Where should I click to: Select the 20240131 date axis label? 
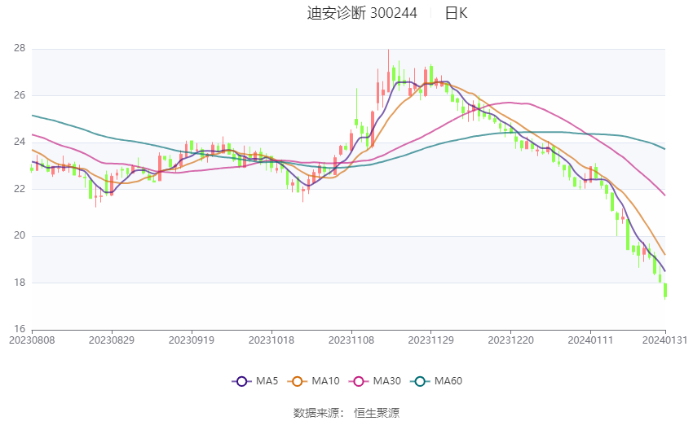(x=664, y=340)
